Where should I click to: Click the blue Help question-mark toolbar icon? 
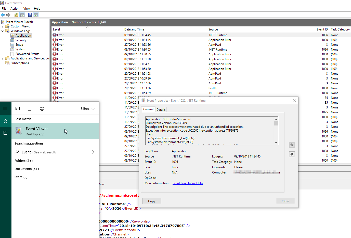30,15
